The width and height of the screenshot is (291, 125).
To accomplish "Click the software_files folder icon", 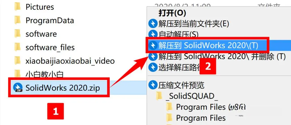I will click(x=18, y=47).
